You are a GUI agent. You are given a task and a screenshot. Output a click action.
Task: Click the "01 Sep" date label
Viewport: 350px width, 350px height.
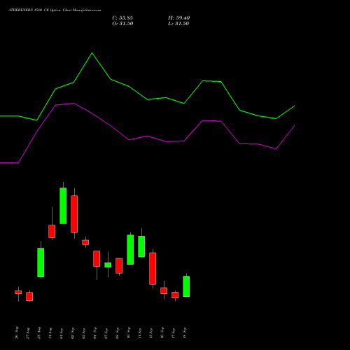62,332
